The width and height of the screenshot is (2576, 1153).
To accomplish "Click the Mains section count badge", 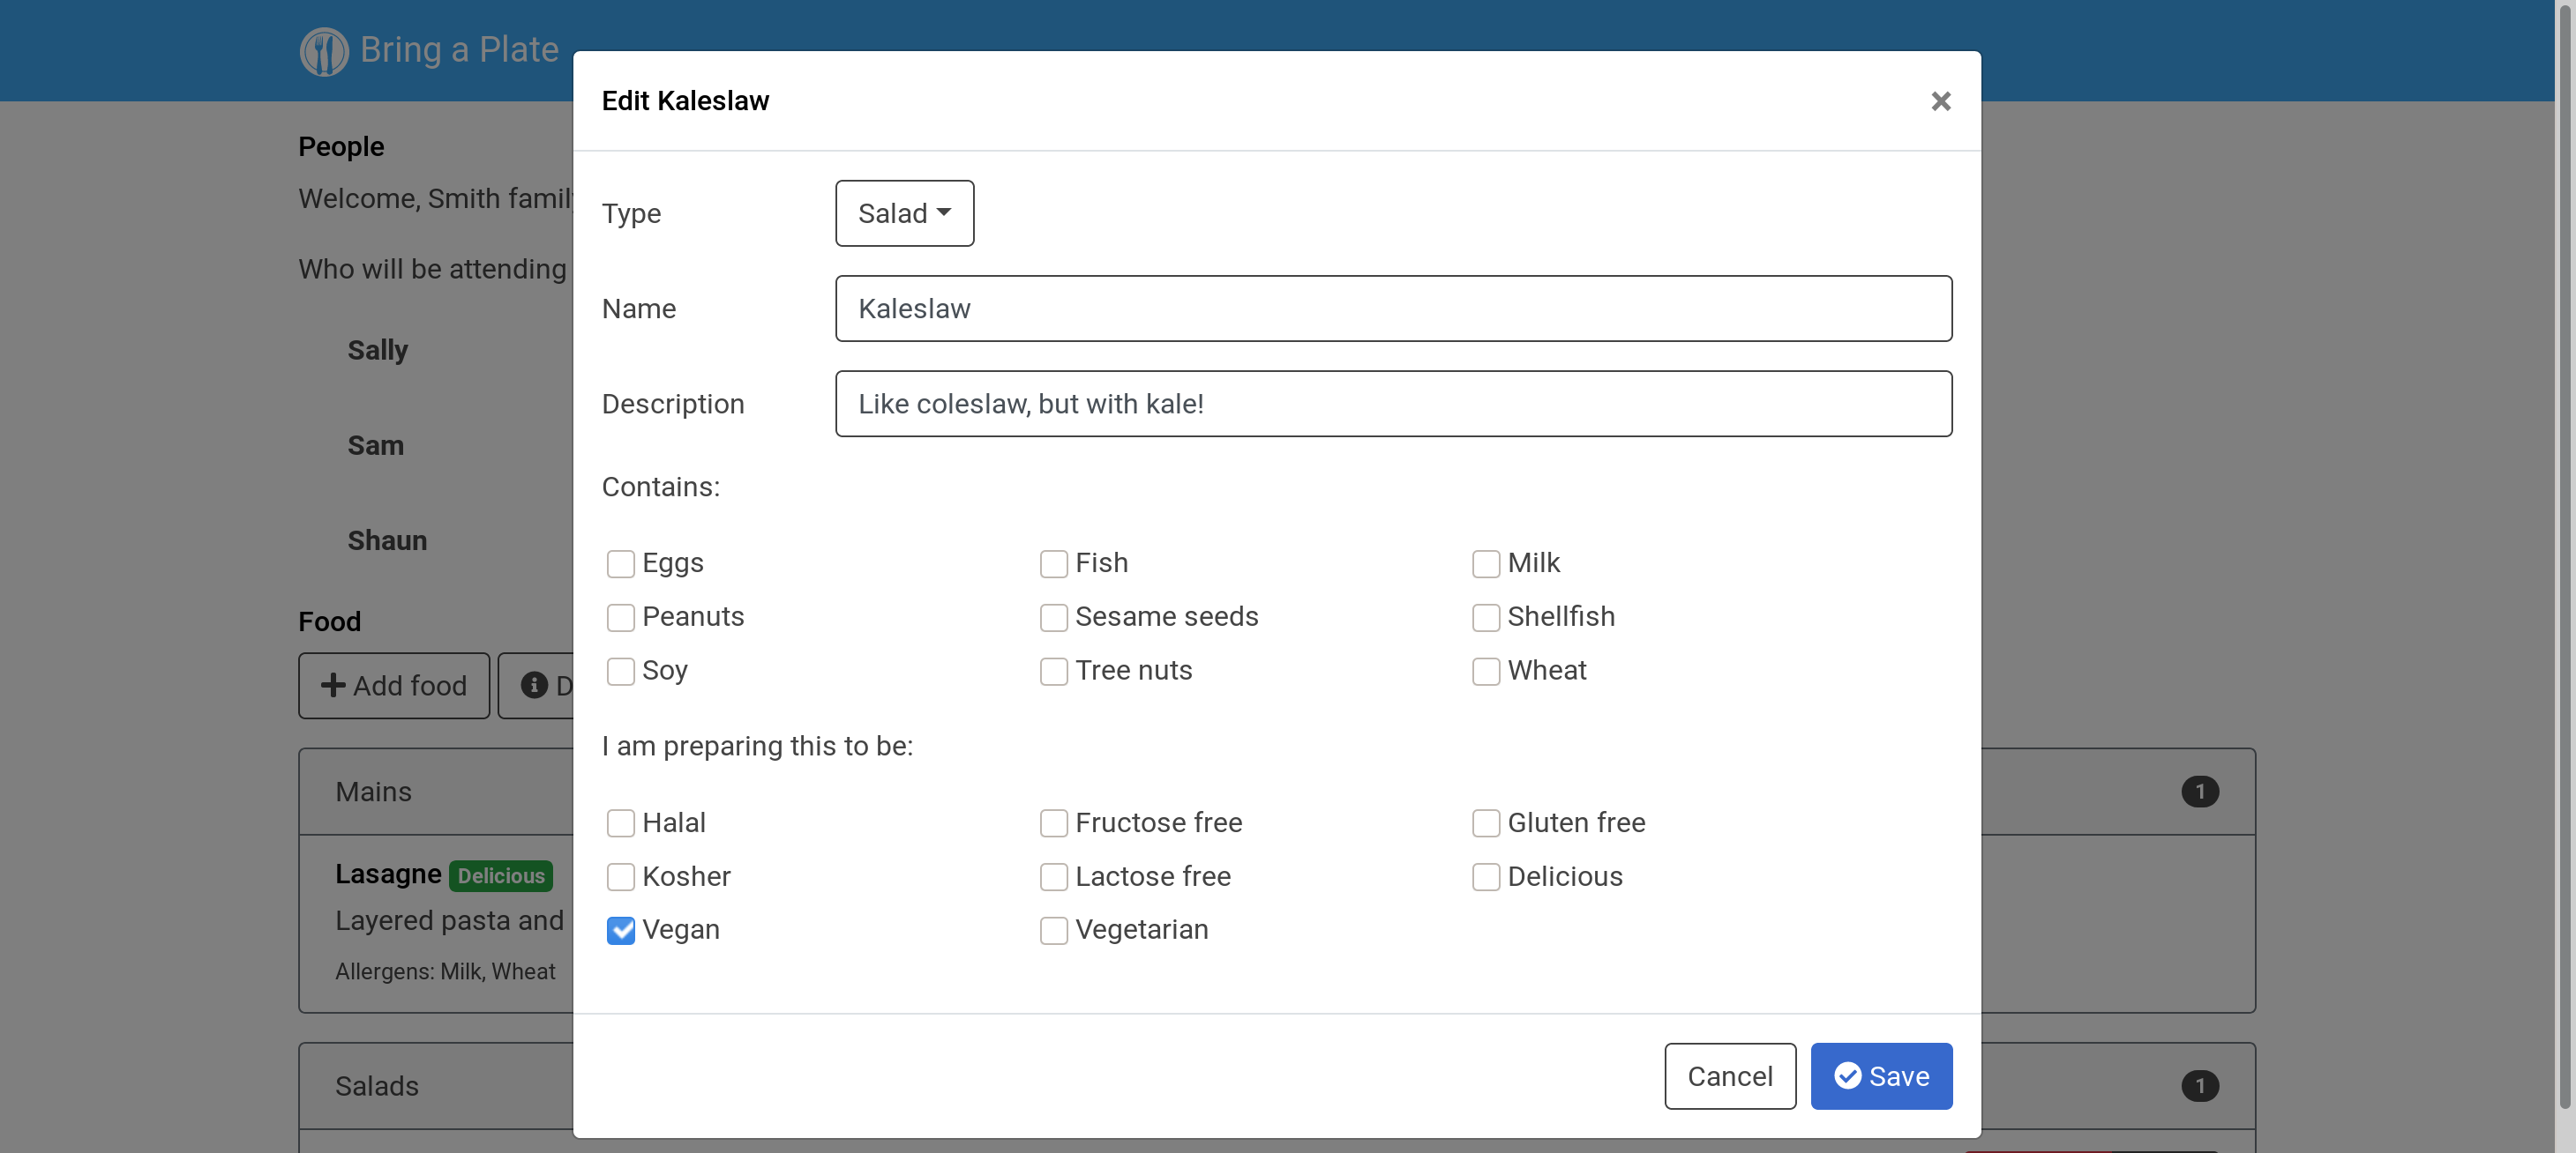I will (x=2199, y=792).
